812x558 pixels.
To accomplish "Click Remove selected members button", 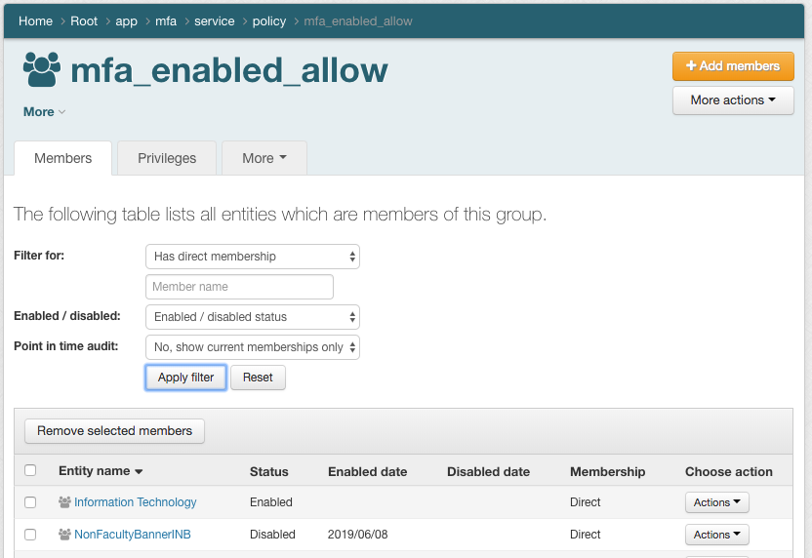I will [x=114, y=431].
